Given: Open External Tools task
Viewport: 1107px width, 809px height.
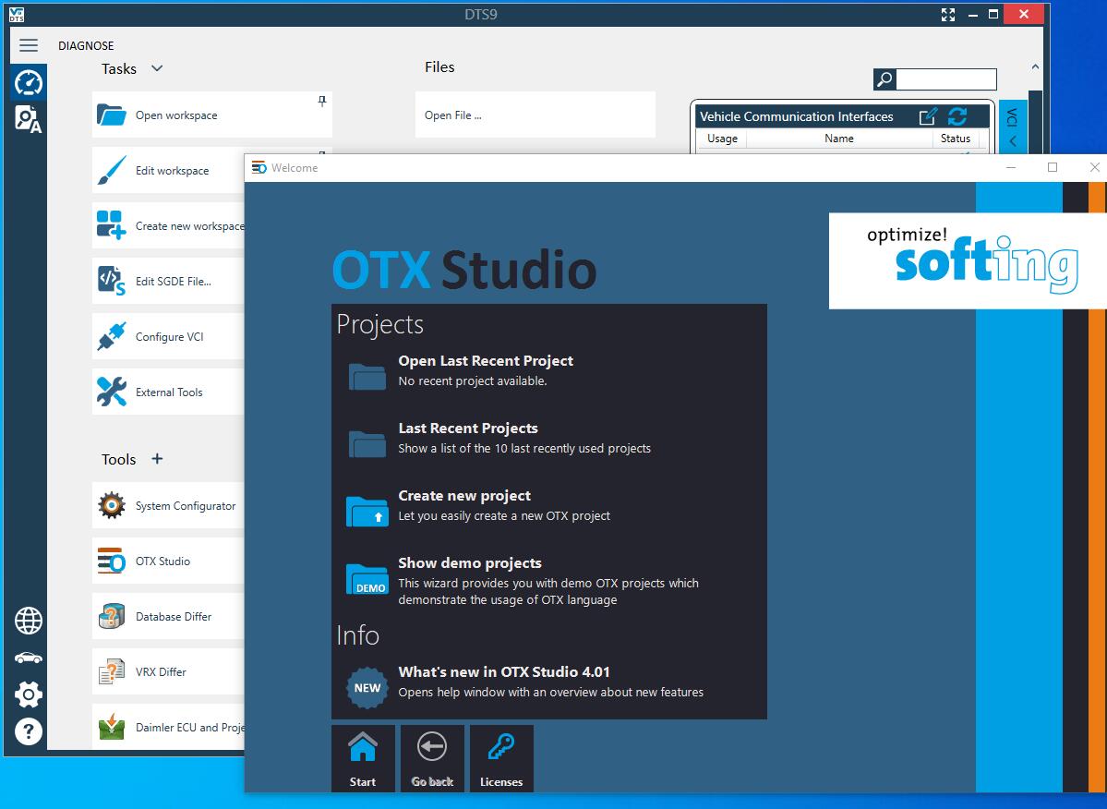Looking at the screenshot, I should 169,392.
